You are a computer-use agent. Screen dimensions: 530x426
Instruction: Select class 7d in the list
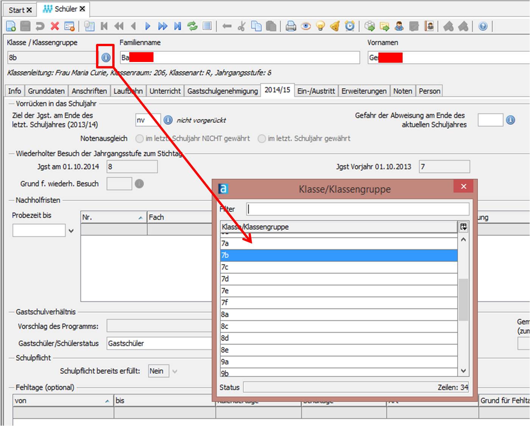point(339,279)
